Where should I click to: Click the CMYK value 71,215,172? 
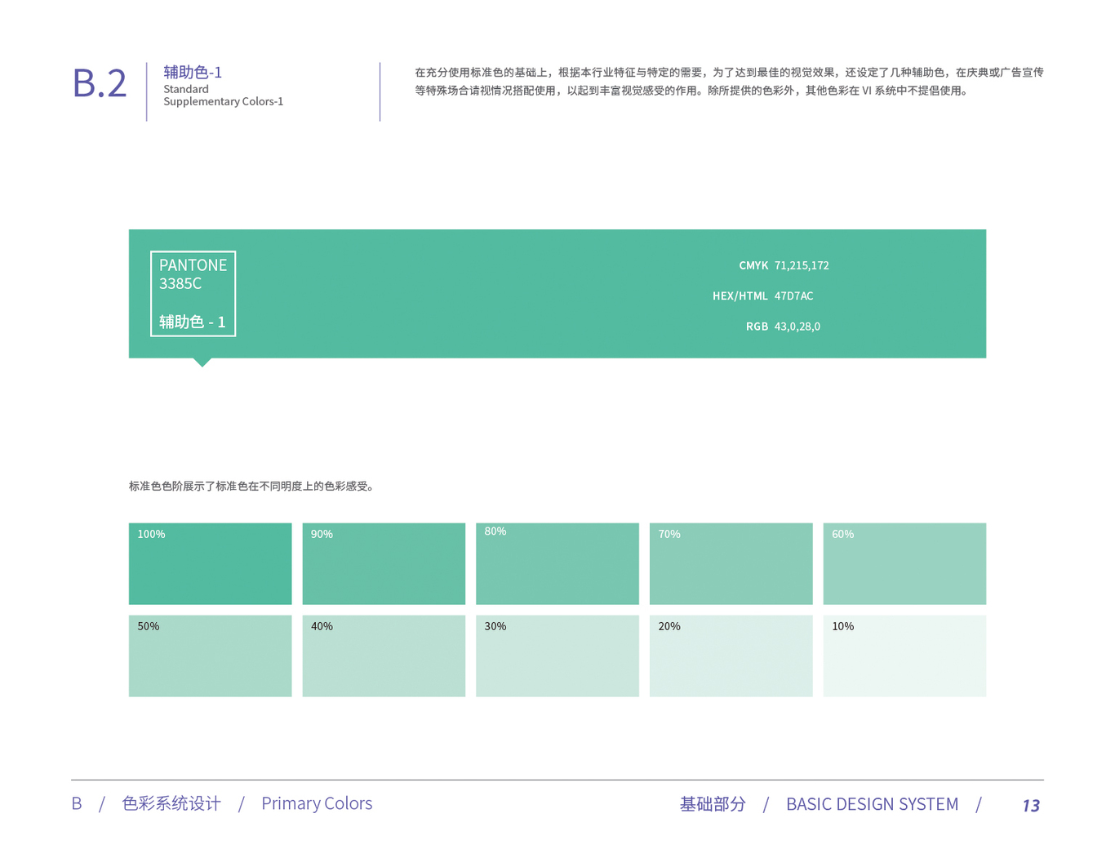(x=802, y=265)
